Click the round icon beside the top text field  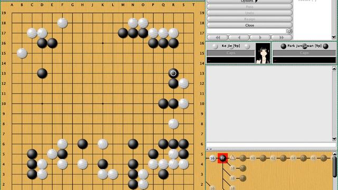pyautogui.click(x=289, y=32)
